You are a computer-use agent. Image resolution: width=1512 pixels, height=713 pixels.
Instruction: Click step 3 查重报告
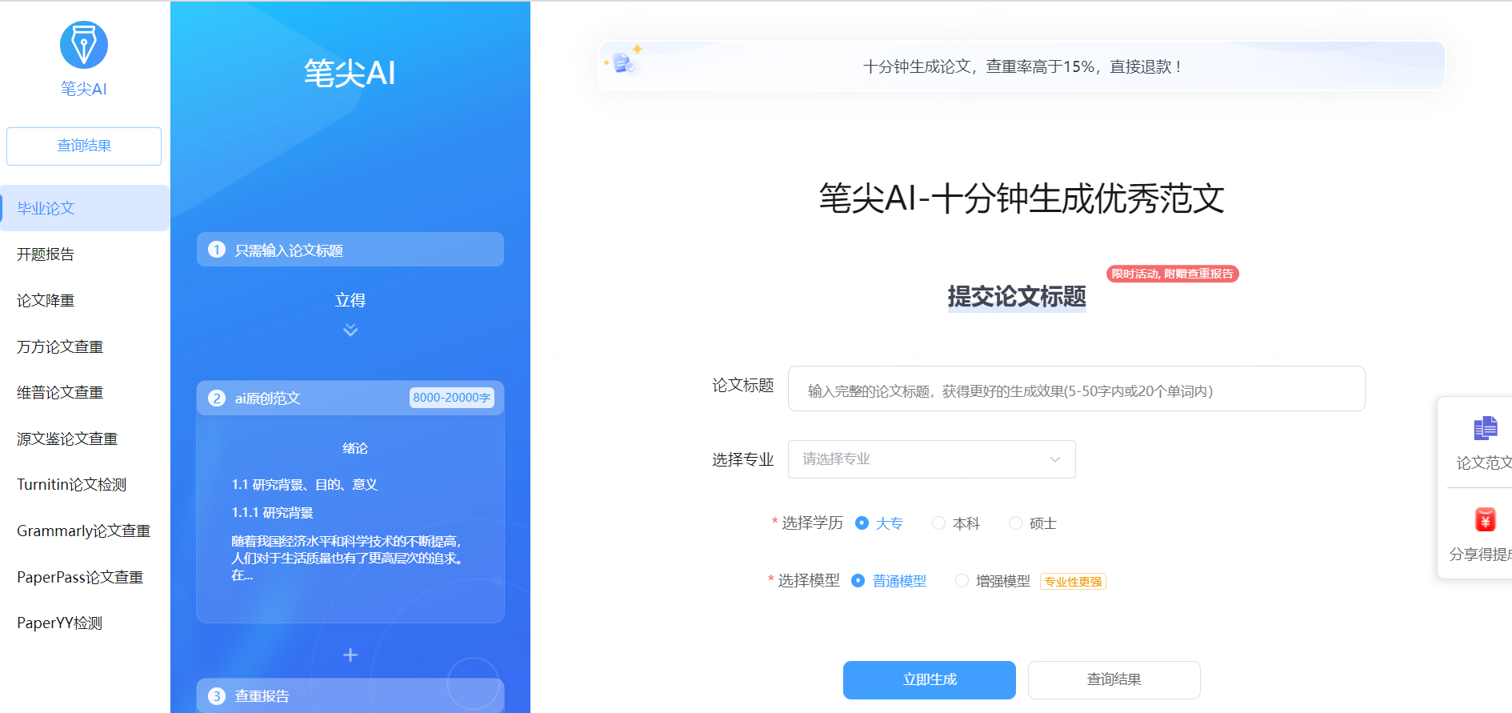[350, 695]
